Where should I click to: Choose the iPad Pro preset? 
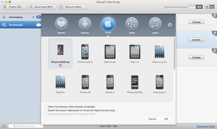coord(60,84)
